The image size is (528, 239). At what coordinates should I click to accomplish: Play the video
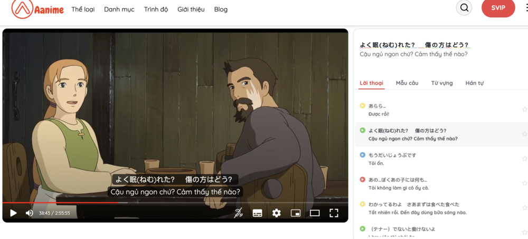pos(13,213)
